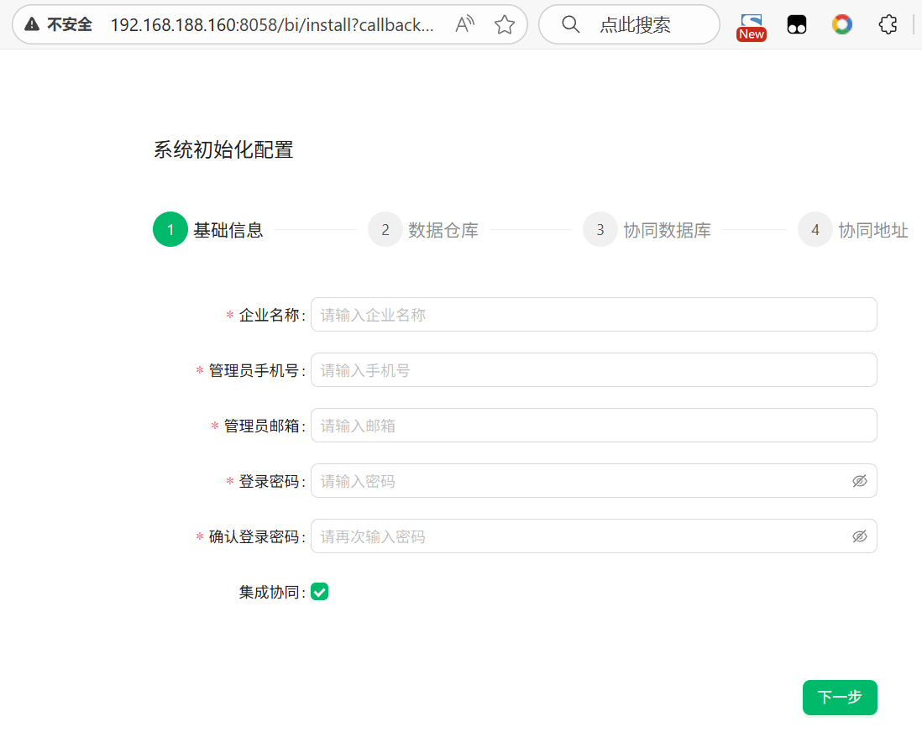The height and width of the screenshot is (732, 922).
Task: Focus the 企业名称 input field
Action: [x=593, y=315]
